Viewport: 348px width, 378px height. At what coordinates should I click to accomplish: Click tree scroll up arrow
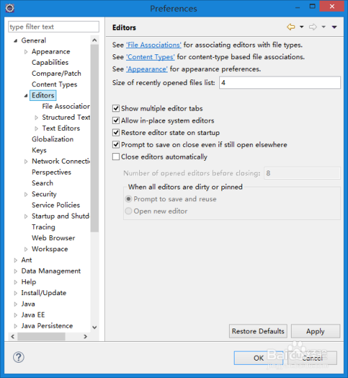pos(95,40)
